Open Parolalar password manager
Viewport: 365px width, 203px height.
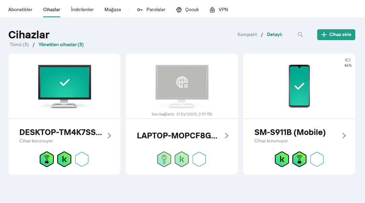tap(151, 9)
